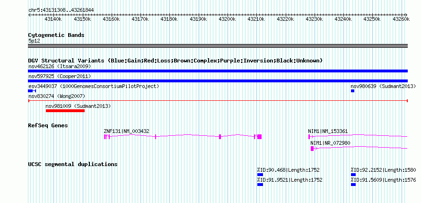Click the 5p12 cytogenetic band bar

point(218,46)
